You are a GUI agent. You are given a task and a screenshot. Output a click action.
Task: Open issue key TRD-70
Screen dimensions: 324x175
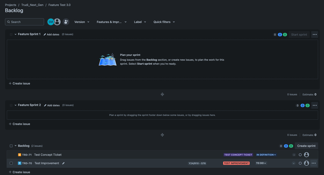(x=27, y=163)
